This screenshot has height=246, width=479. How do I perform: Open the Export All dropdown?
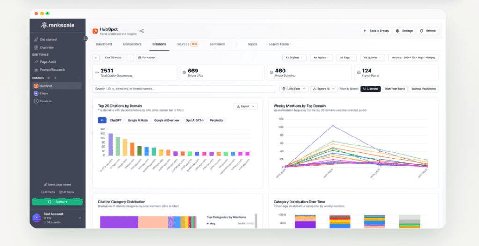[324, 89]
